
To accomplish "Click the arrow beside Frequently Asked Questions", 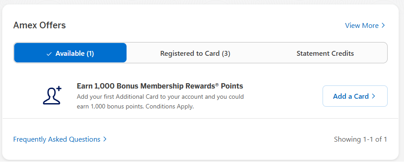I will (x=104, y=139).
